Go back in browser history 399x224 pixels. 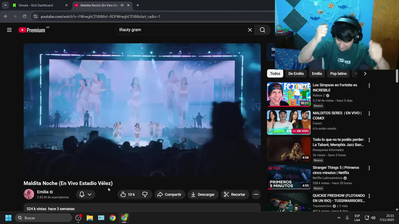coord(6,16)
